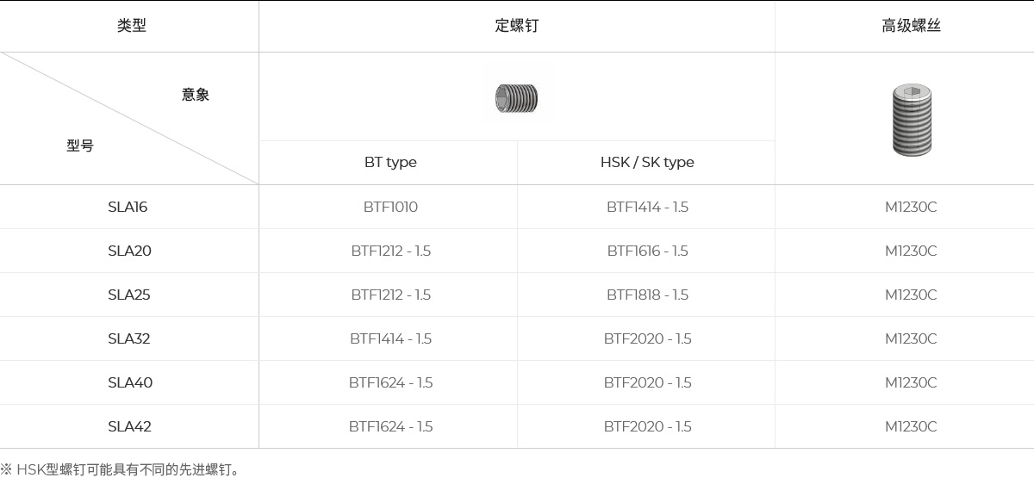Click BTF1818 - 1.5 part number
Viewport: 1034px width, 478px height.
point(647,295)
